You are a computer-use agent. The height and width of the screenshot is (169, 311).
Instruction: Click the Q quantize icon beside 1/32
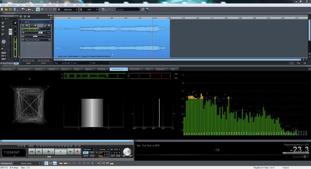click(x=81, y=9)
